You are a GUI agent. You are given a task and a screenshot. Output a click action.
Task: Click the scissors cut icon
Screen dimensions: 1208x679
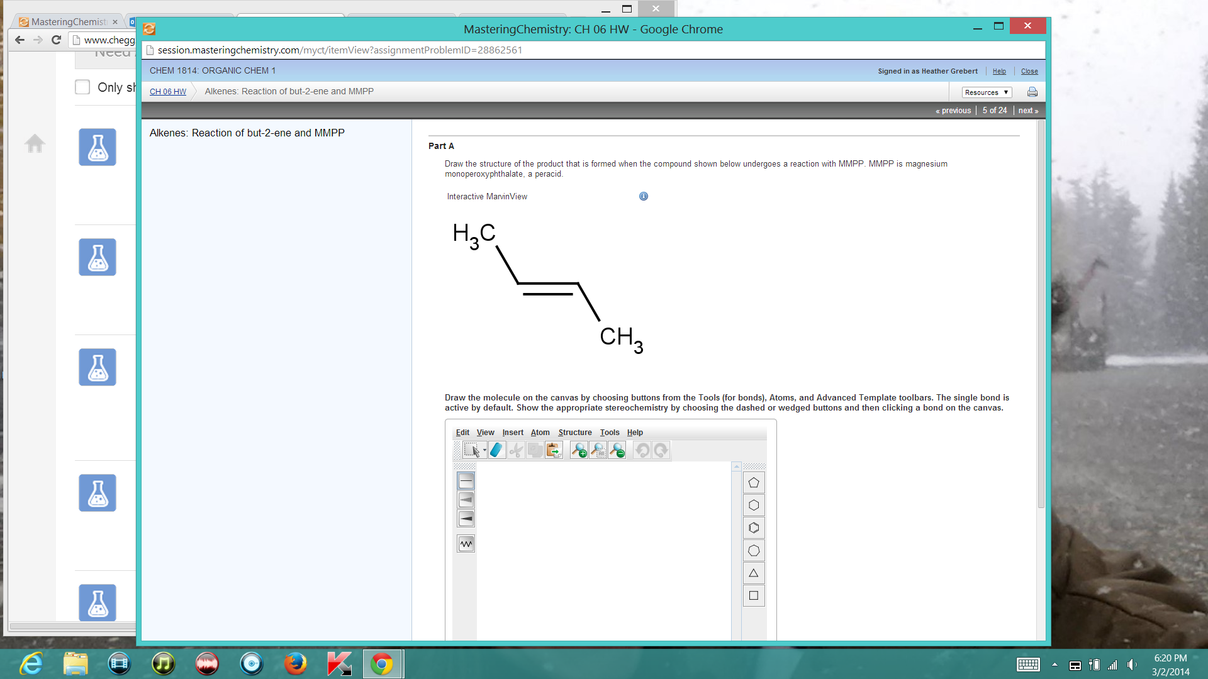pos(516,450)
